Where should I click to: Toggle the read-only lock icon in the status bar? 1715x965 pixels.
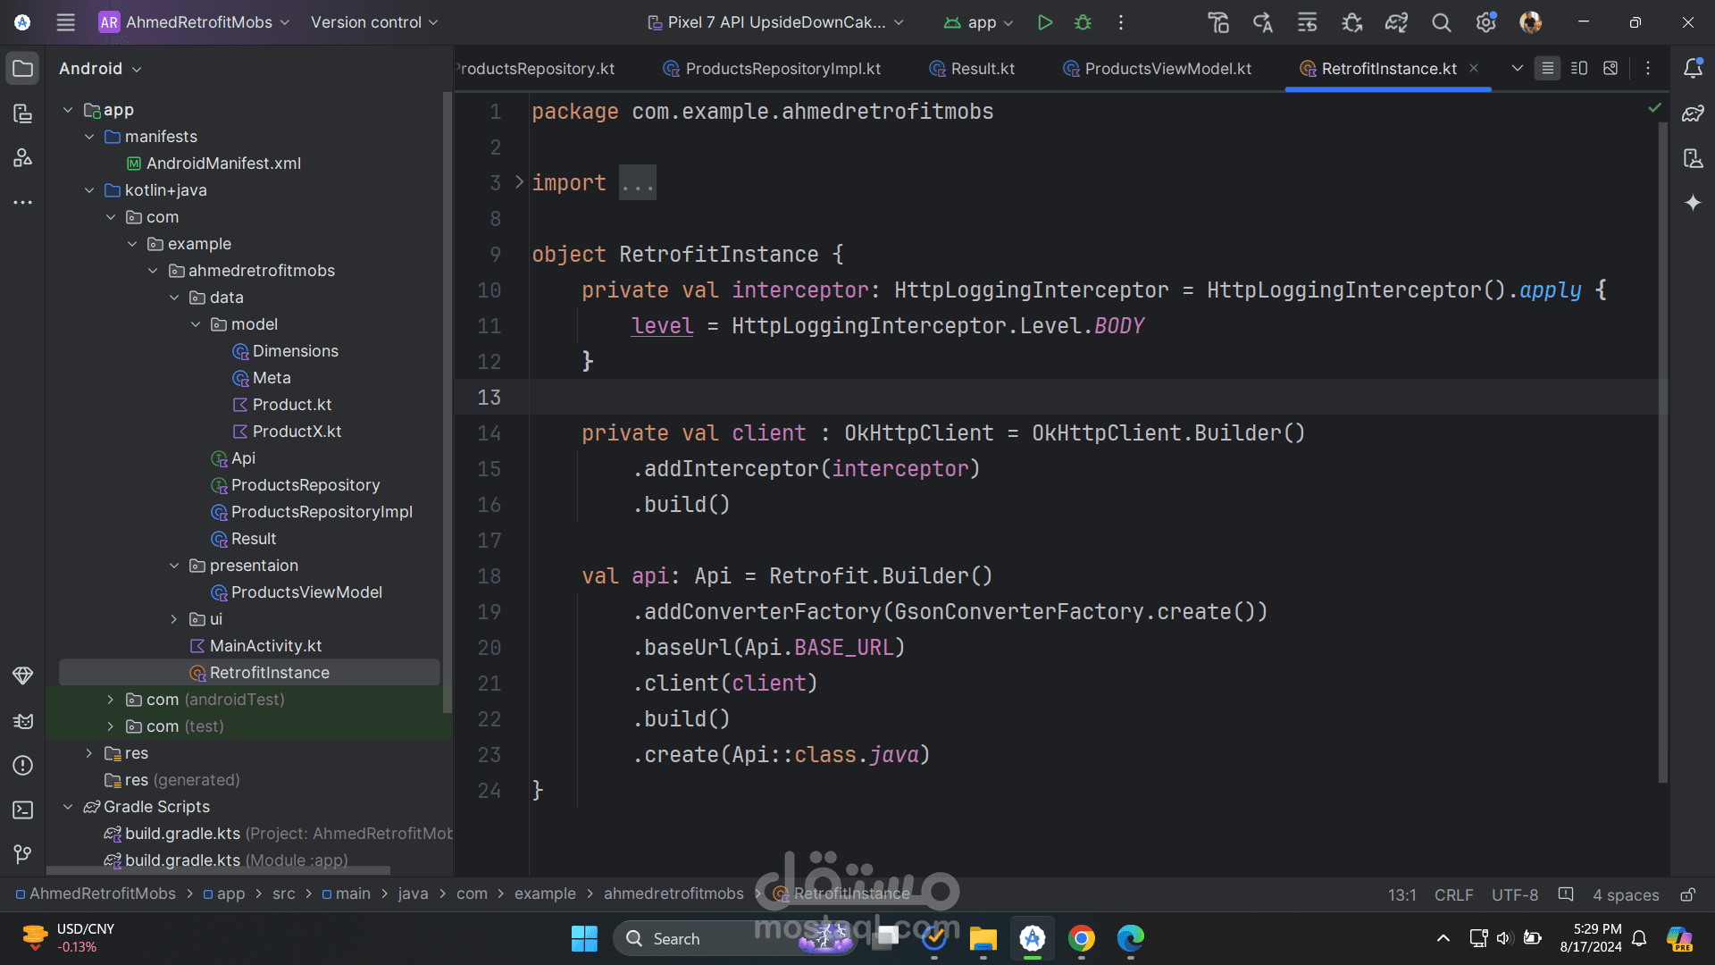point(1687,894)
